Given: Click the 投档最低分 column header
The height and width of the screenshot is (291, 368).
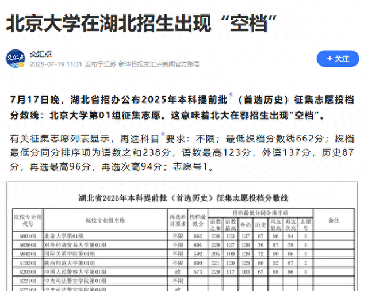Looking at the screenshot, I should click(198, 220).
